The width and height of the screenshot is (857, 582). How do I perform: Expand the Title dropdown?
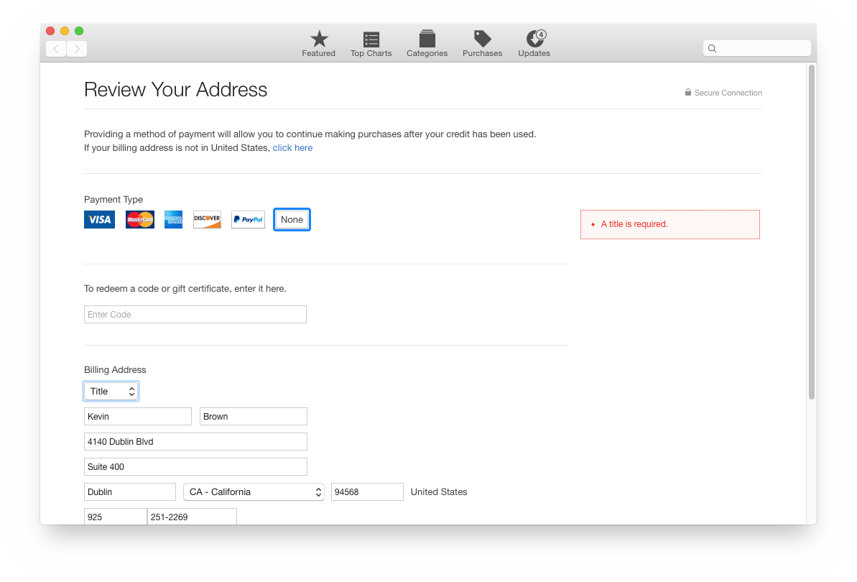click(x=111, y=392)
